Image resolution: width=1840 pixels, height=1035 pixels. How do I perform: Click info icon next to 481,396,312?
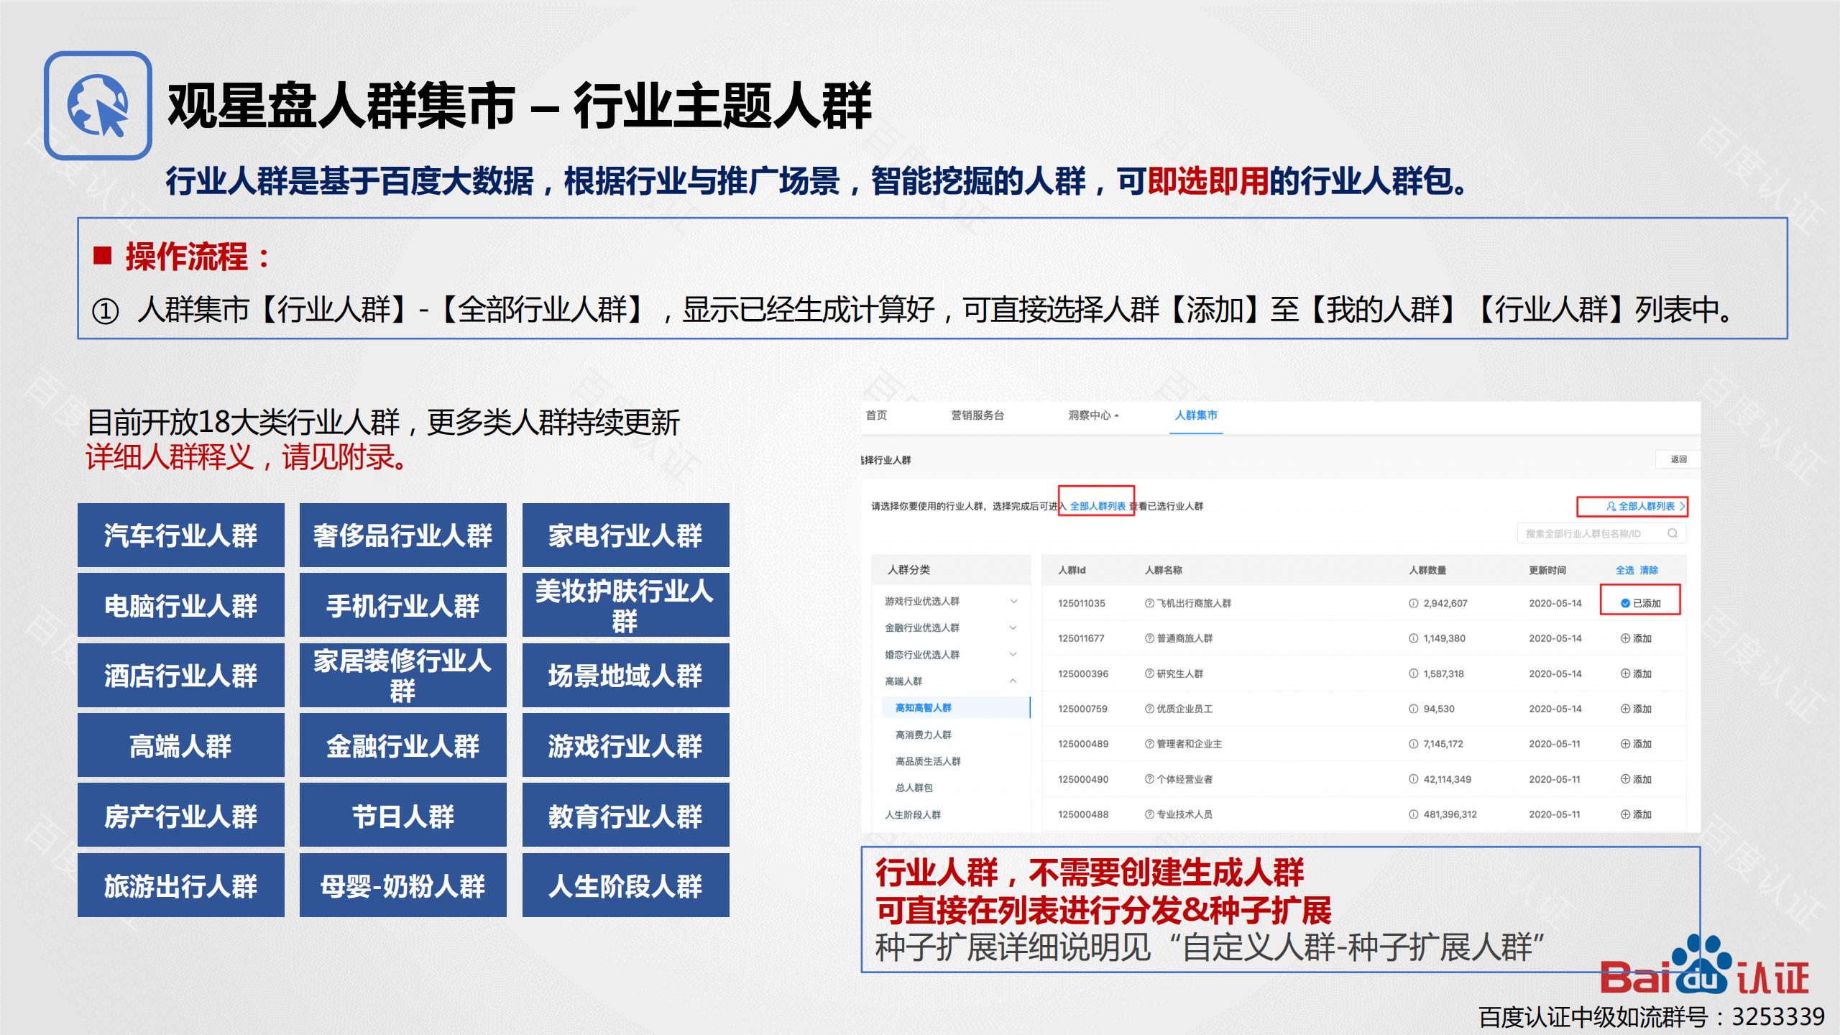[1414, 814]
